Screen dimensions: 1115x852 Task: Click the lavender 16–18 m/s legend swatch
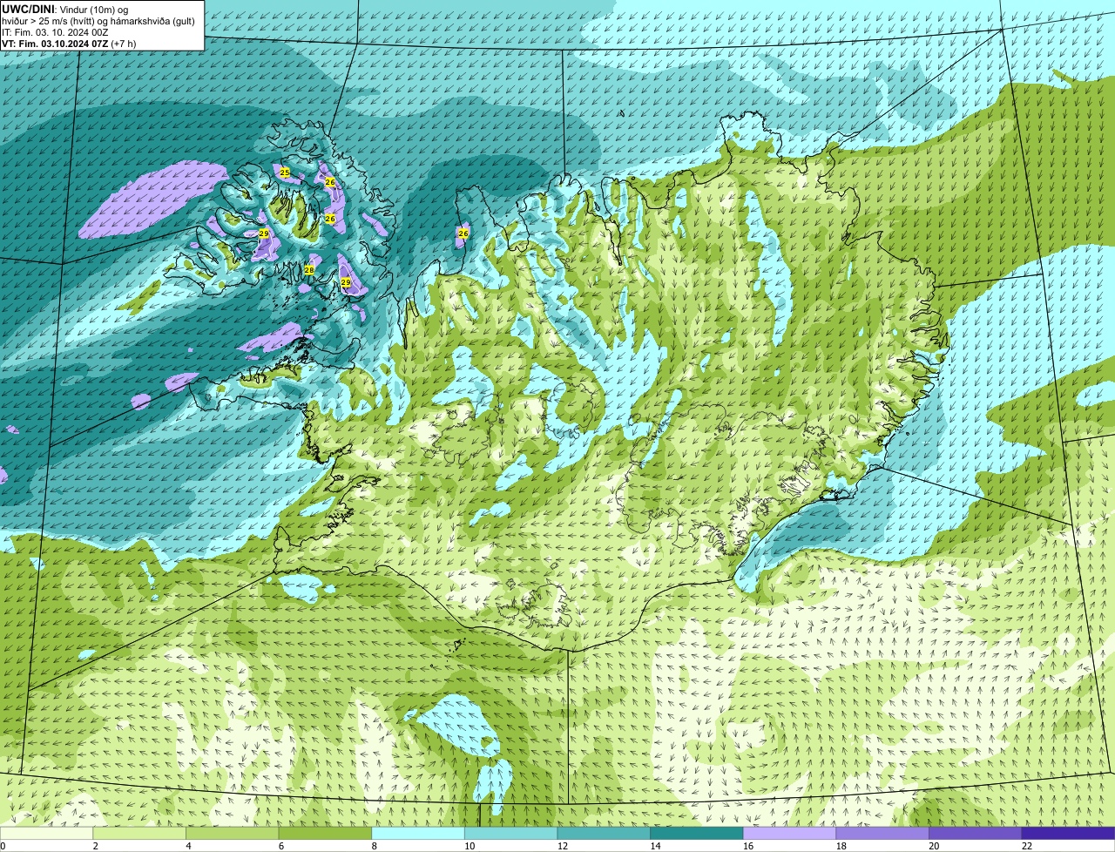pos(789,833)
